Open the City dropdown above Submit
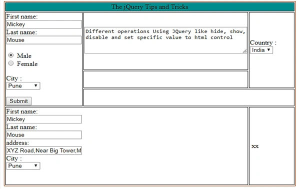Image resolution: width=301 pixels, height=189 pixels. click(x=23, y=86)
